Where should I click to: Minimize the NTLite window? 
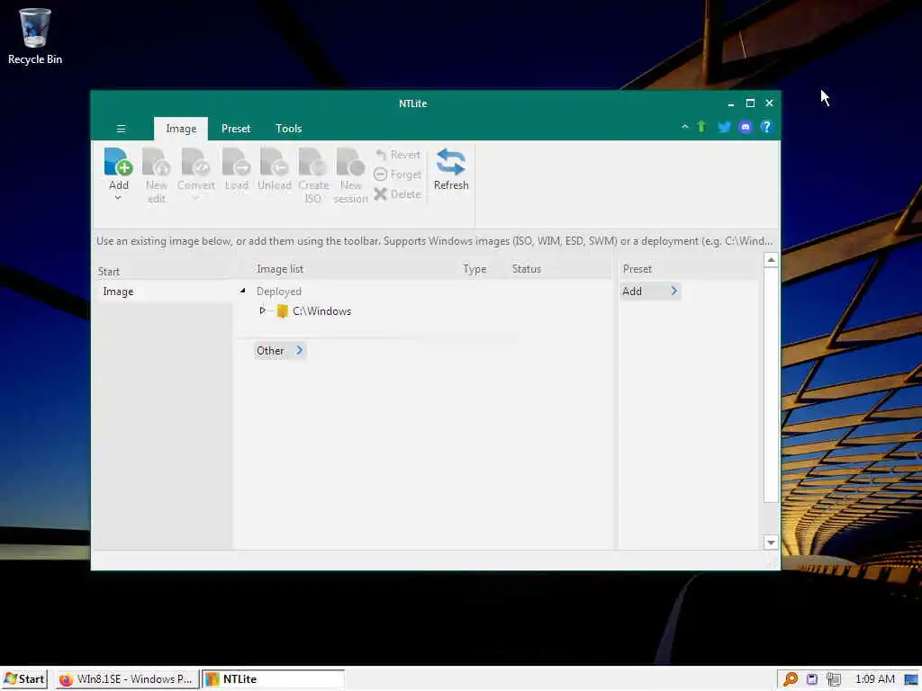731,103
